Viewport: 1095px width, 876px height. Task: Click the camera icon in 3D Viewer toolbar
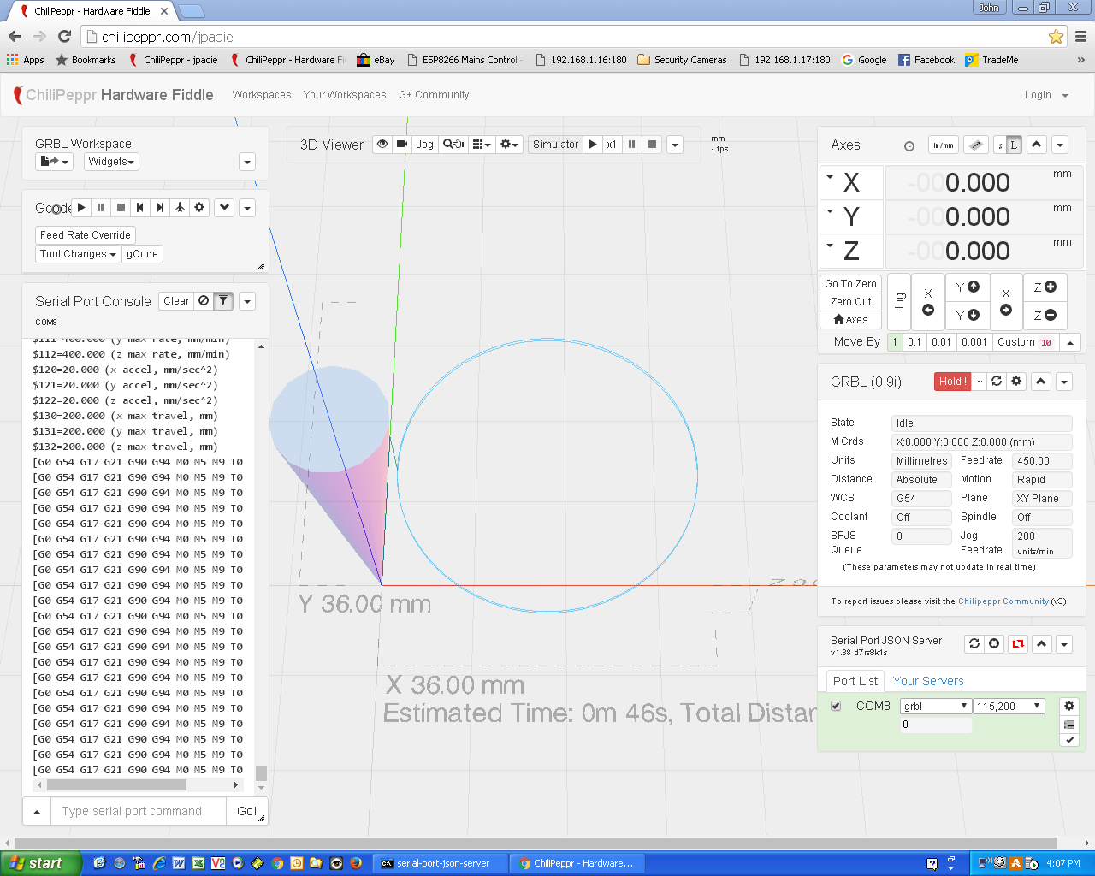(402, 145)
